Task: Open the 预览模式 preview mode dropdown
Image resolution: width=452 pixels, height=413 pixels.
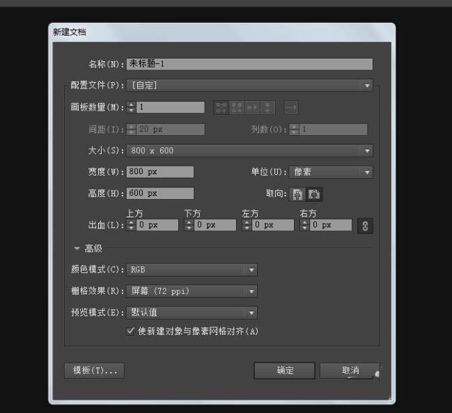Action: 192,313
